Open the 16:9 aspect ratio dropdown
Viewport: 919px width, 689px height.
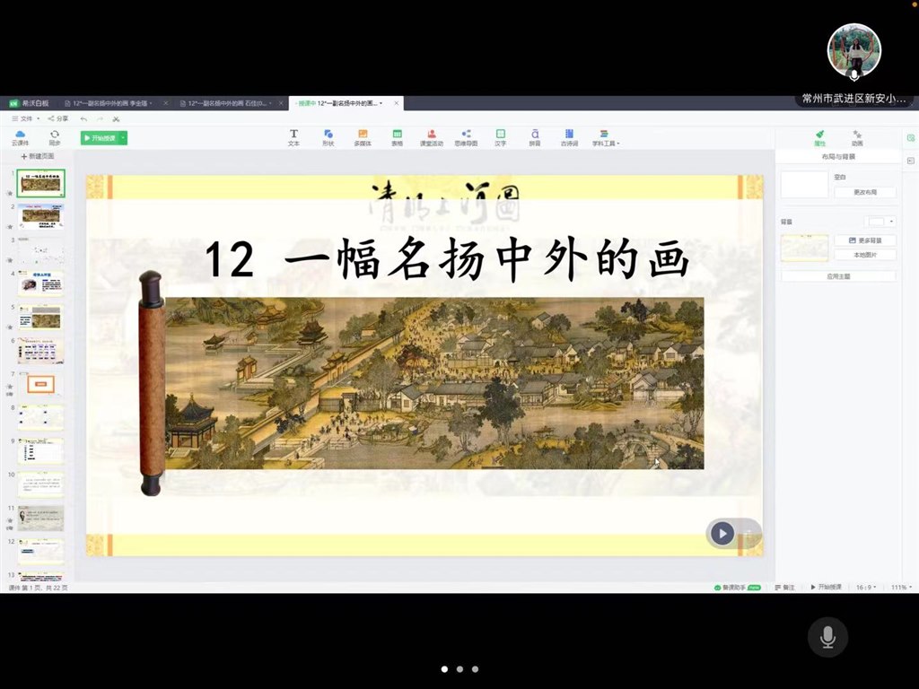(866, 587)
